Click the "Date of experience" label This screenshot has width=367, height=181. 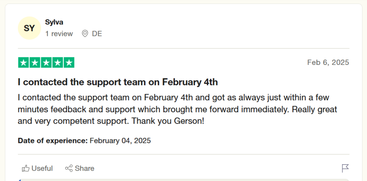[53, 140]
